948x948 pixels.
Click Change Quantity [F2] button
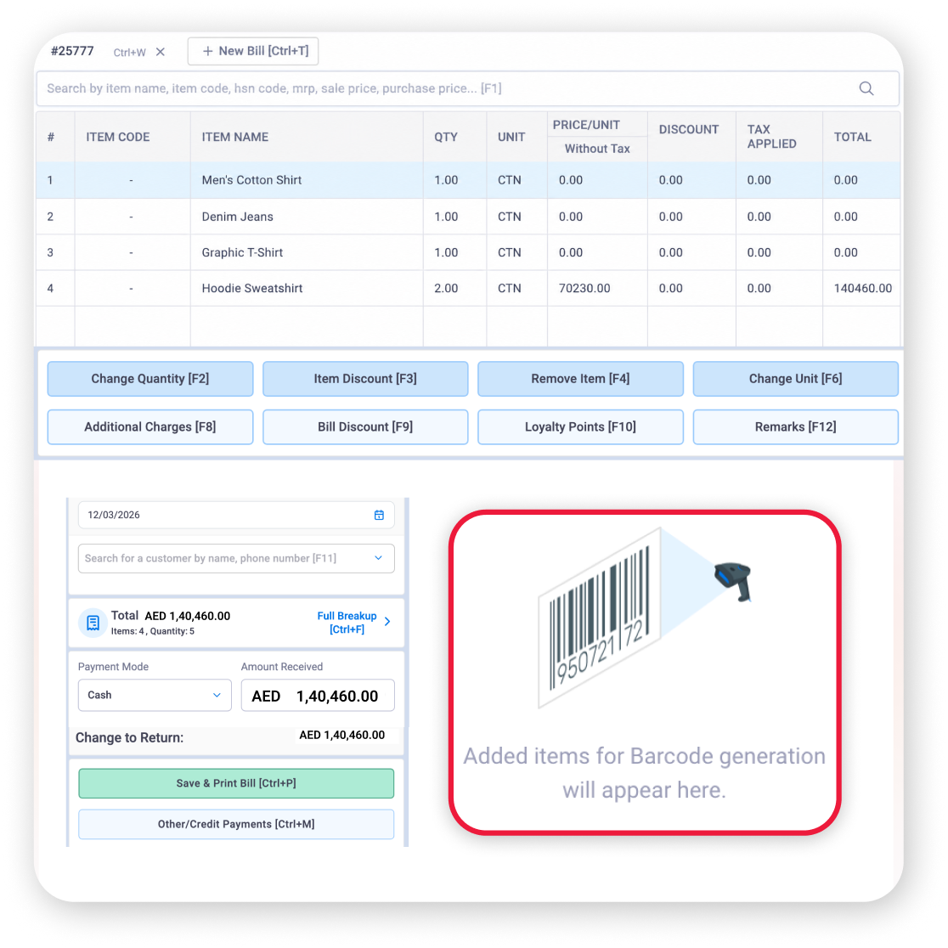coord(150,379)
